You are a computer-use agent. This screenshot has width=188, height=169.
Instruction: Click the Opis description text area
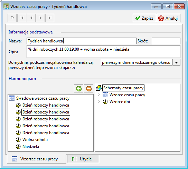103,52
